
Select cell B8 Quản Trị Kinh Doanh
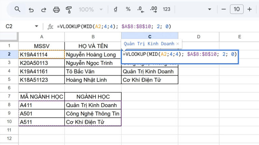[93, 105]
